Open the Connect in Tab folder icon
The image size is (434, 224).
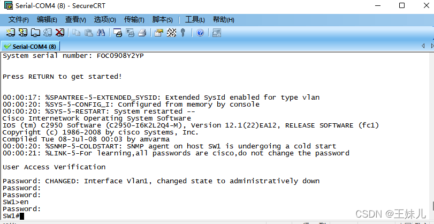[35, 33]
